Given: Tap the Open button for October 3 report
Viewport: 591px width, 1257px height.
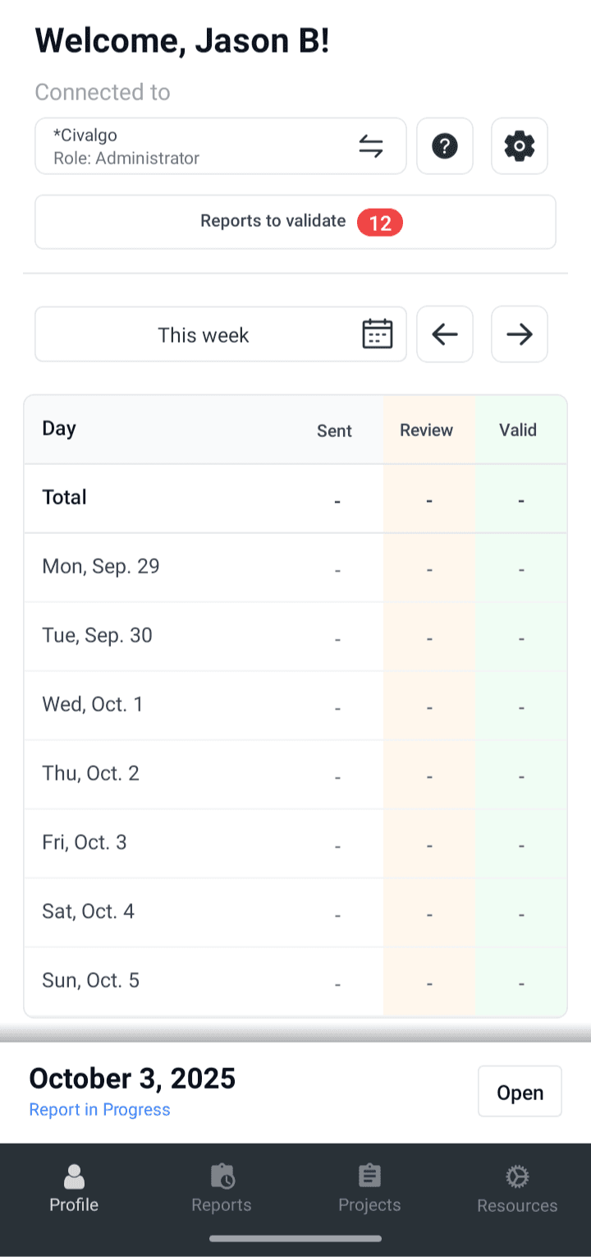Looking at the screenshot, I should coord(520,1092).
